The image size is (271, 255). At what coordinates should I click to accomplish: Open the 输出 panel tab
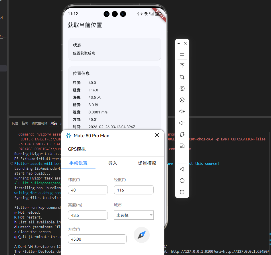point(25,123)
